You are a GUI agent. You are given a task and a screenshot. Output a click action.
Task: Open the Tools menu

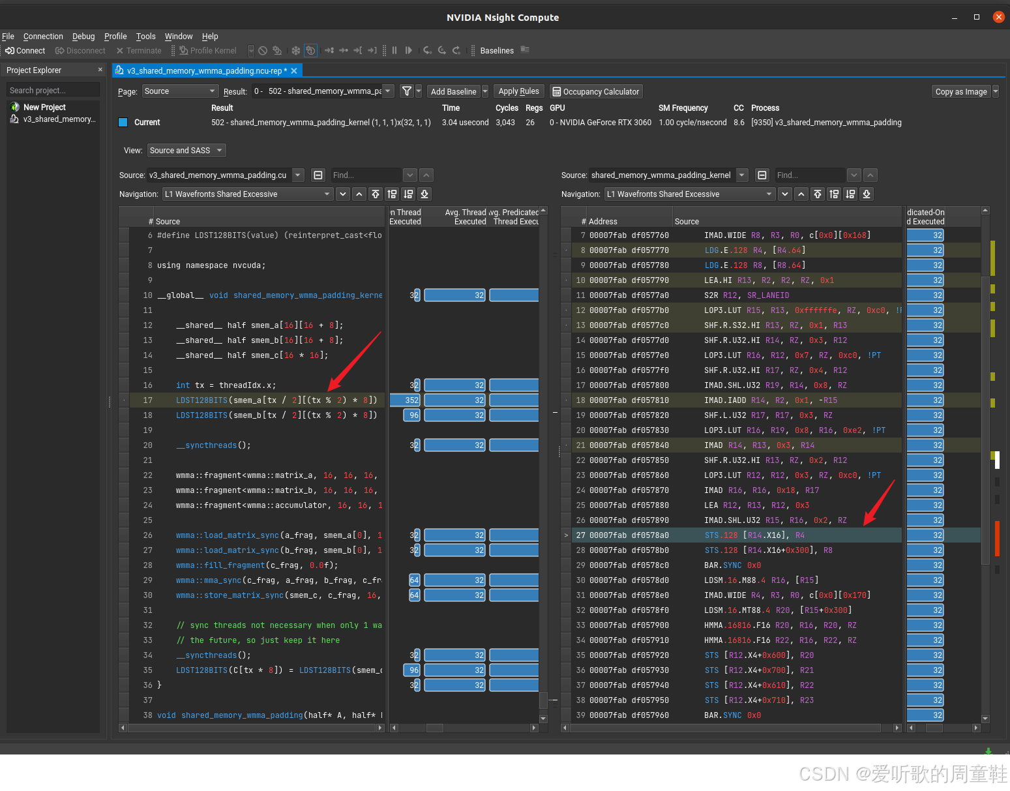pos(146,37)
